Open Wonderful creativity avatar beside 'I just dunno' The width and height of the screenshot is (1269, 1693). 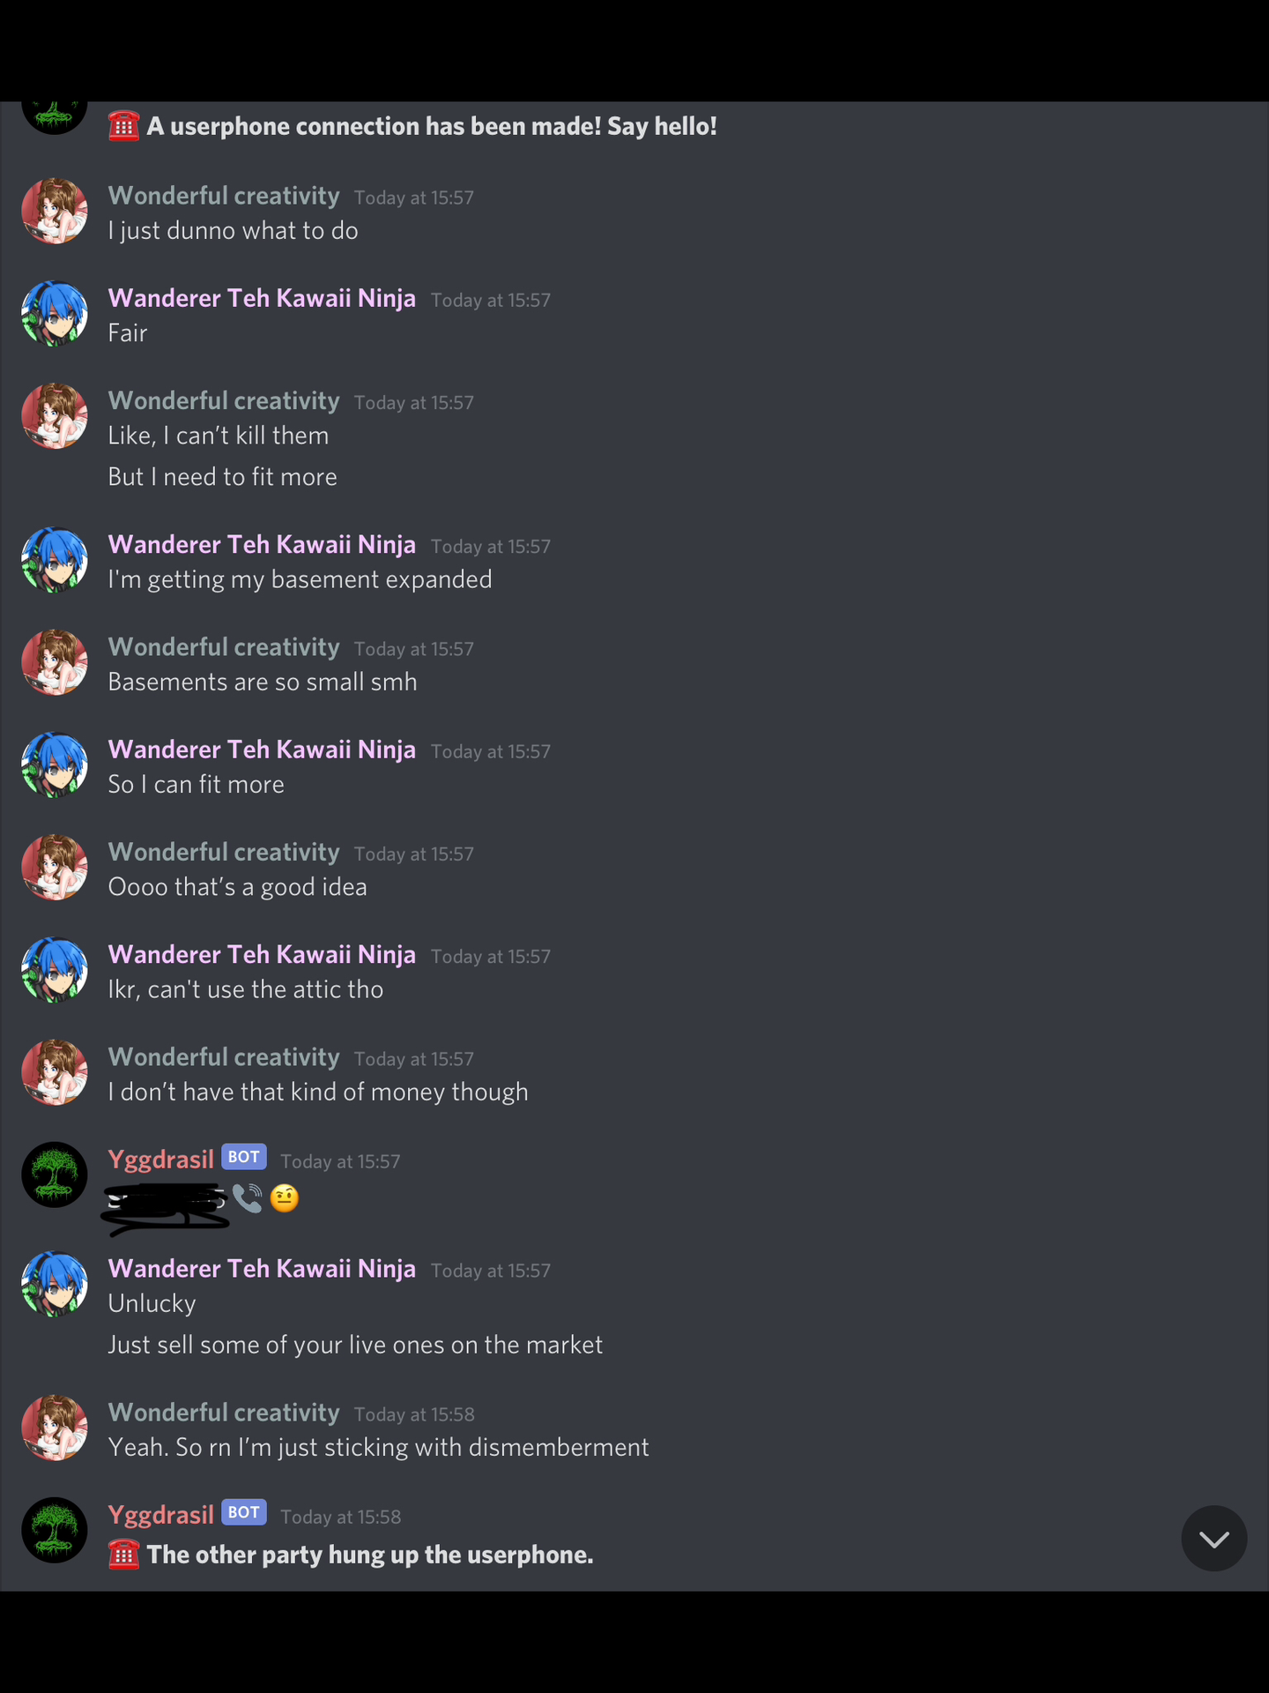point(55,212)
